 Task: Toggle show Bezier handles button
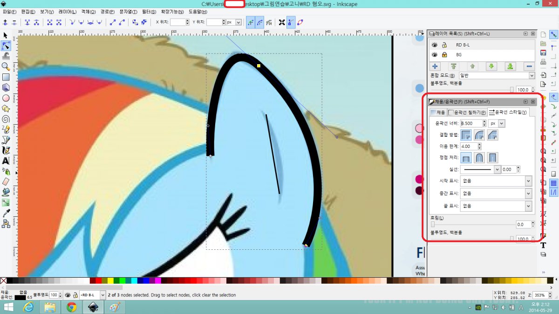click(x=291, y=22)
